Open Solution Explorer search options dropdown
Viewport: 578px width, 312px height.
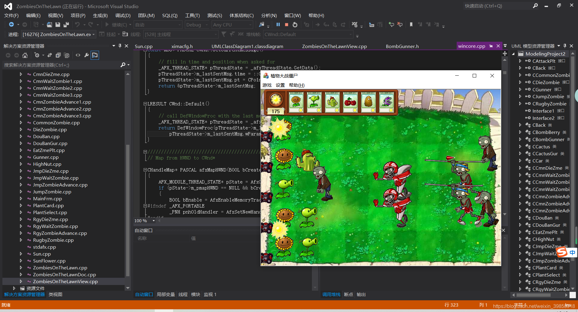coord(129,65)
